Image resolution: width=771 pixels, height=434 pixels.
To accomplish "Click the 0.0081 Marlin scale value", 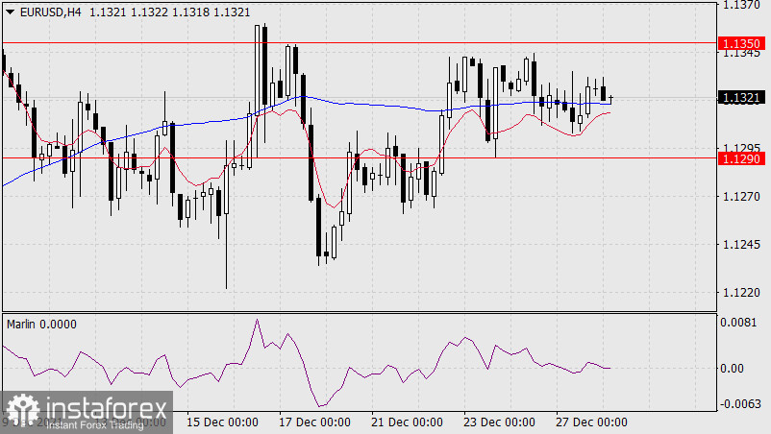I will [739, 324].
